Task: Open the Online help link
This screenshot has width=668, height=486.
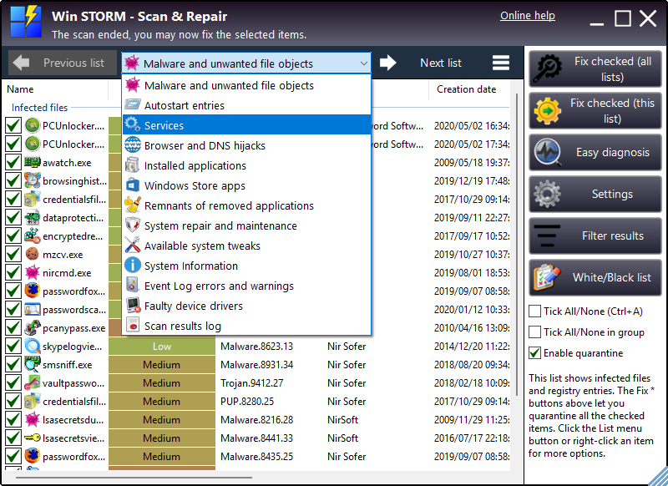Action: click(x=527, y=15)
